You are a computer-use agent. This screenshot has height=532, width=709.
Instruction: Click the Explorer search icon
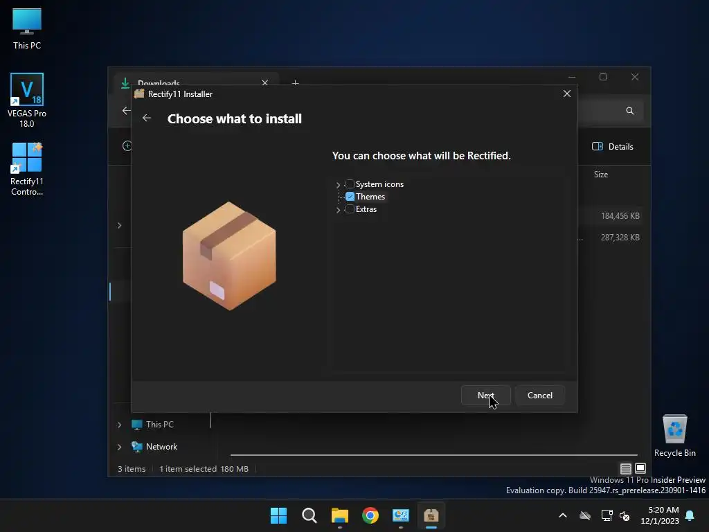[x=630, y=111]
